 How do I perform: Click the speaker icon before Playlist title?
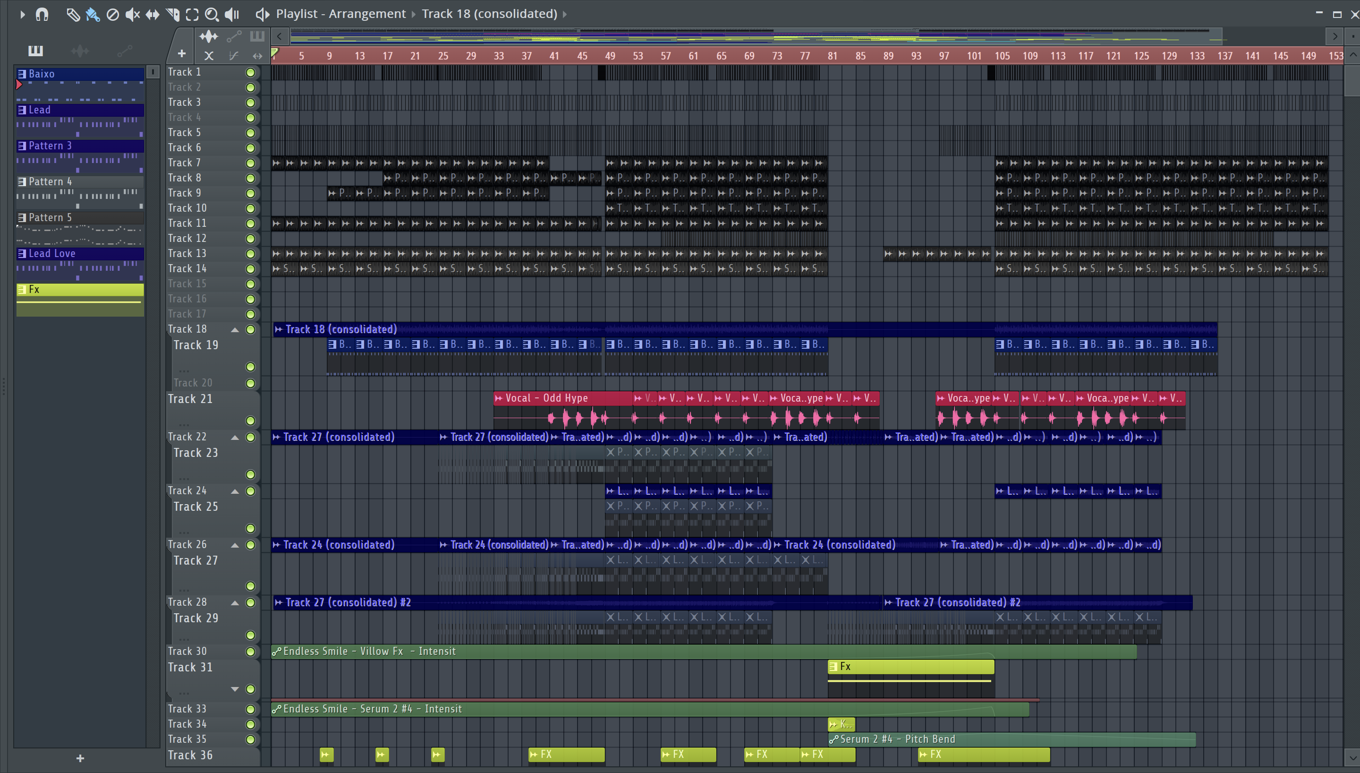262,14
